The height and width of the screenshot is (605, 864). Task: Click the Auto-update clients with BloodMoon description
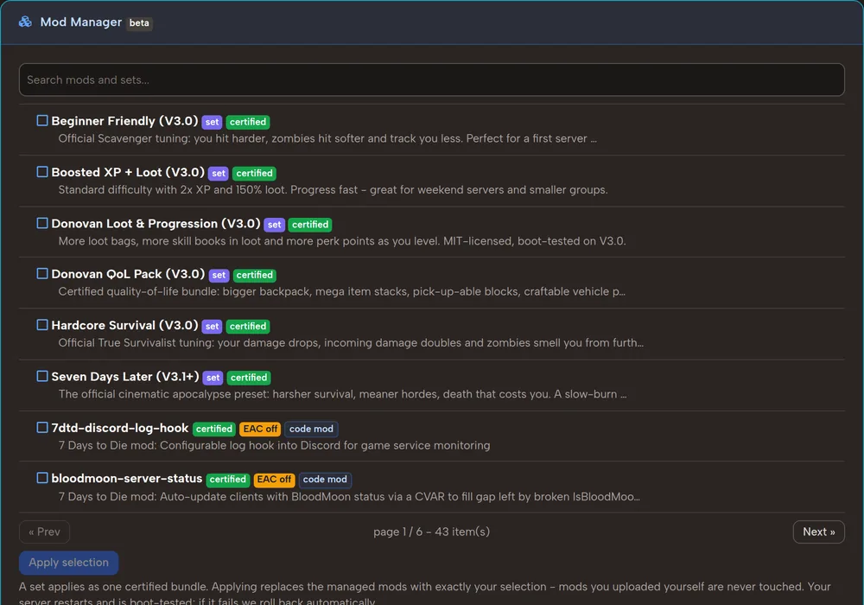(x=349, y=497)
